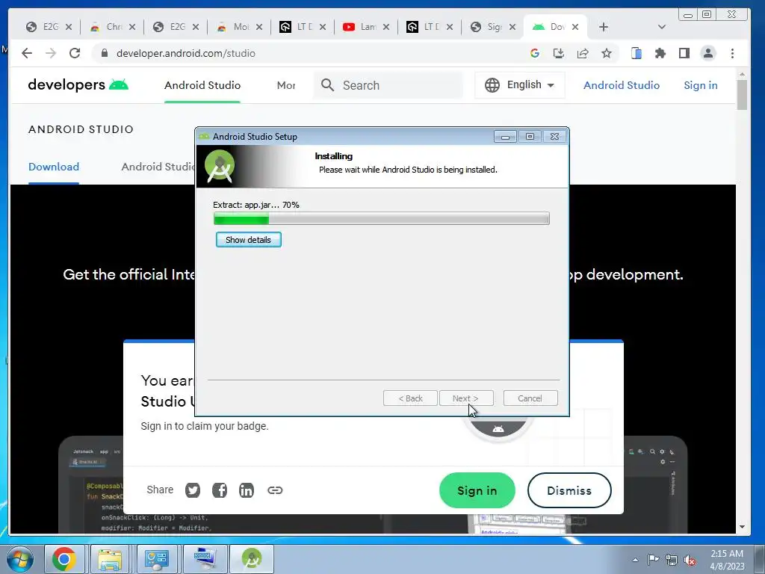
Task: Open the File Explorer taskbar icon
Action: (111, 559)
